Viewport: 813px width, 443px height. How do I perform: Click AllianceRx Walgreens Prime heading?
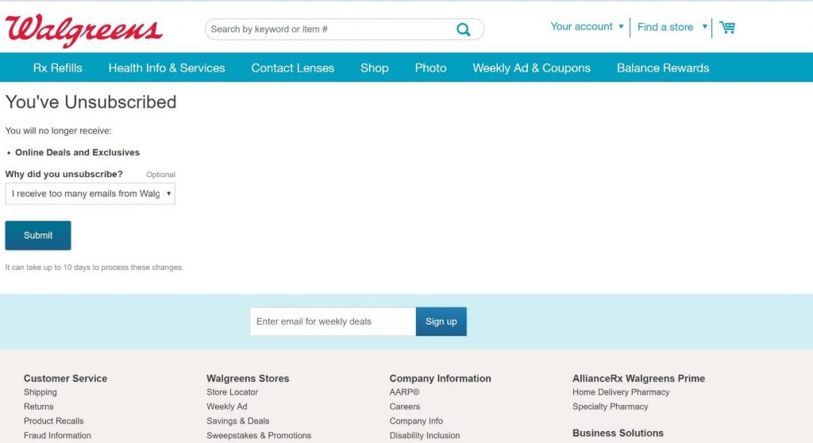click(639, 379)
